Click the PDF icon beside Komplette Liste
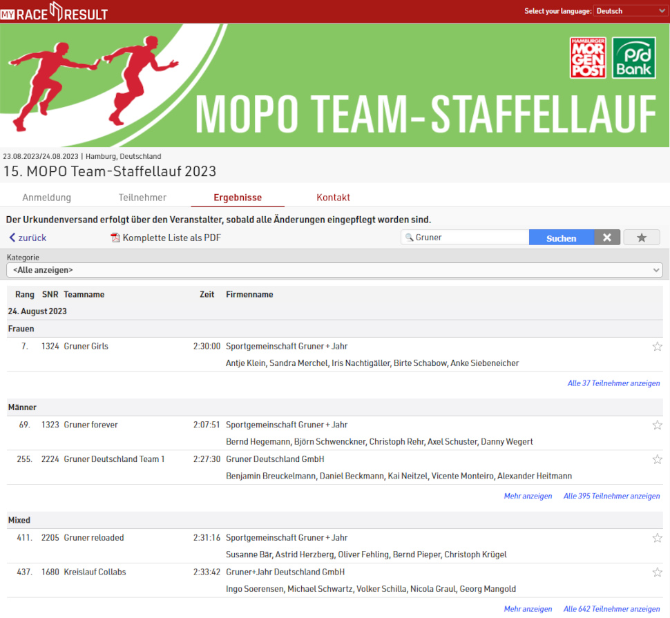This screenshot has height=618, width=670. click(115, 238)
